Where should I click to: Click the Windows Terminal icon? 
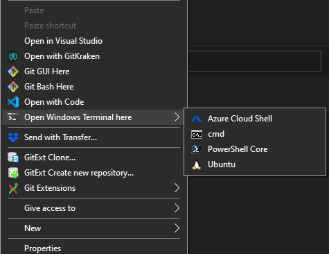13,117
